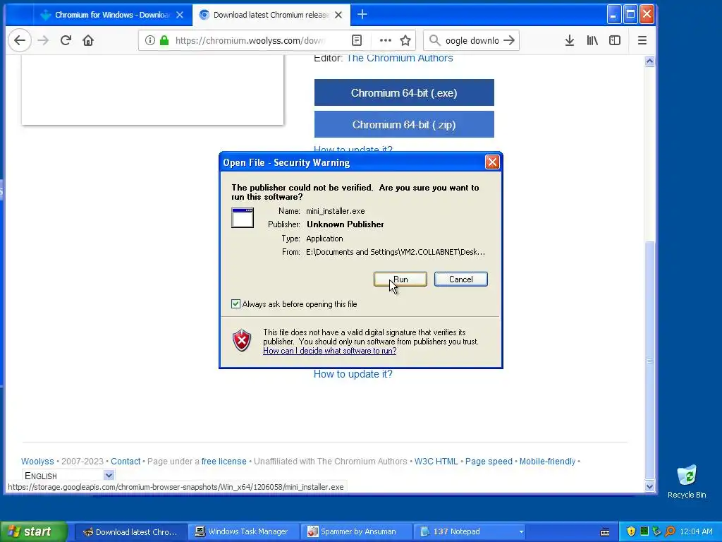Click the green padlock security icon
Viewport: 722px width, 542px height.
click(164, 40)
